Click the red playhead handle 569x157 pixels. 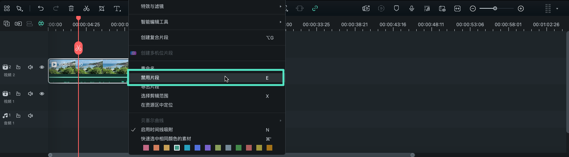point(78,18)
